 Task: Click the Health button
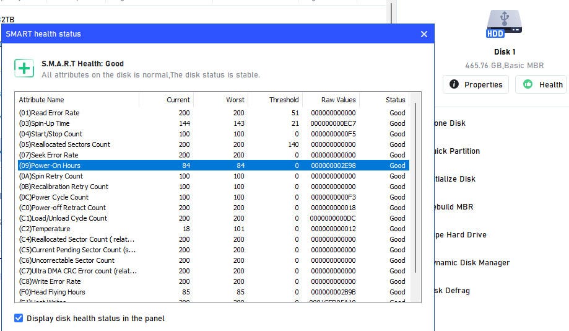pos(541,84)
